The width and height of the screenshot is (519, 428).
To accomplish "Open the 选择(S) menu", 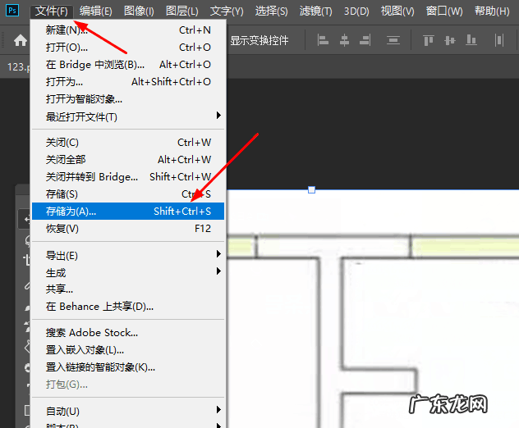I will (272, 11).
